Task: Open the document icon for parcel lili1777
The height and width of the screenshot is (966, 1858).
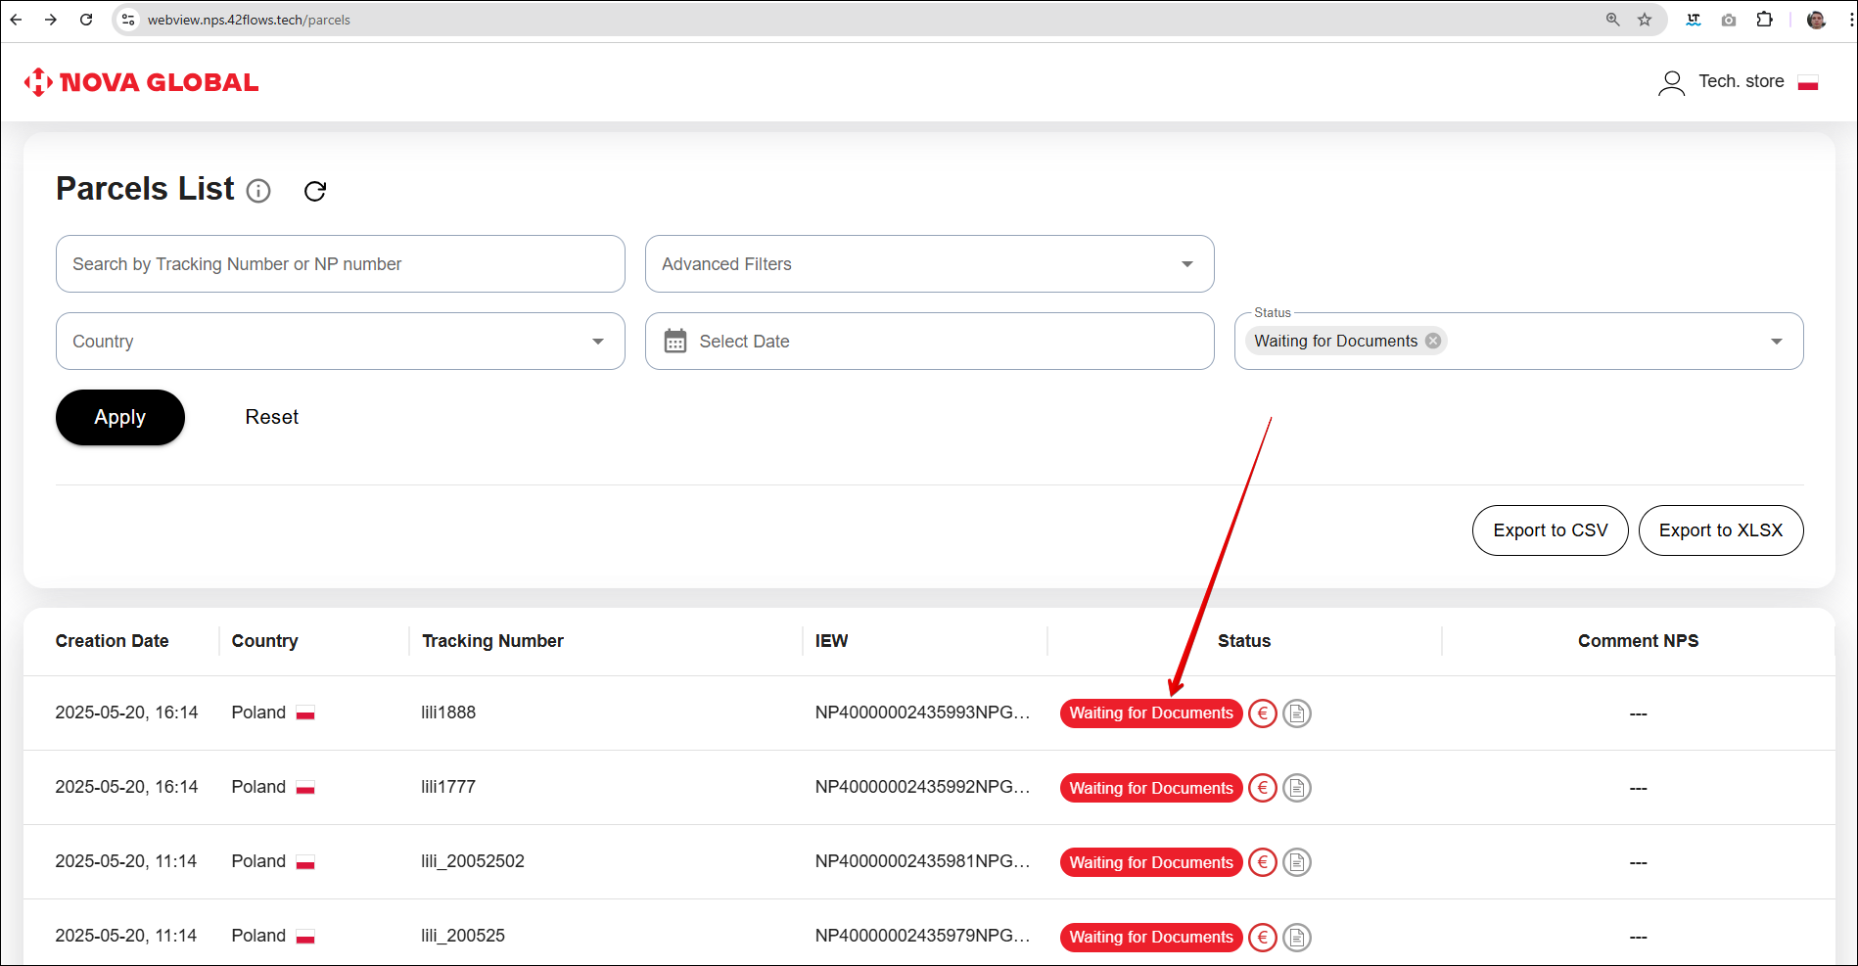Action: pyautogui.click(x=1297, y=788)
